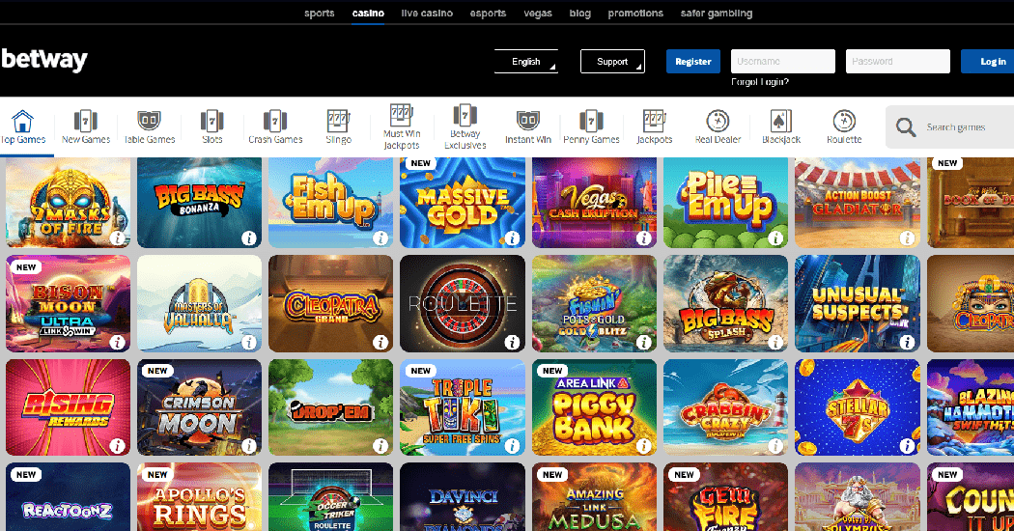This screenshot has width=1014, height=531.
Task: Open the Soccer Striker Roulette tile
Action: coord(330,496)
